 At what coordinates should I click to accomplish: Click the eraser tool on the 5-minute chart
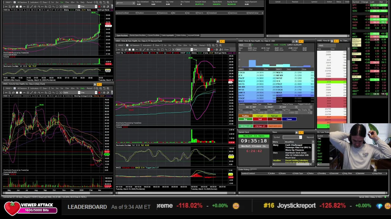coord(108,6)
